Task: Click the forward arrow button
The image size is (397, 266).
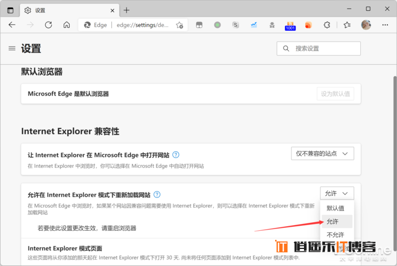Action: (x=30, y=25)
